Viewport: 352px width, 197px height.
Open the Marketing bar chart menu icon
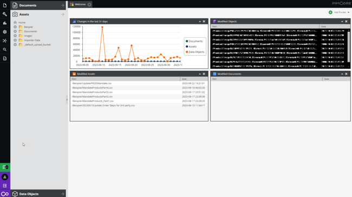coord(5,23)
